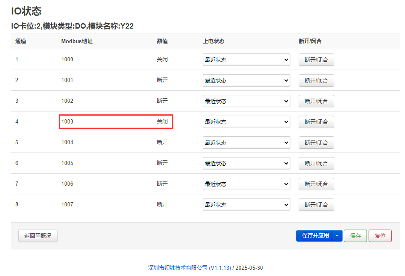Screen dimensions: 405x276
Task: Toggle channel 3 断开/闭合 button
Action: 316,101
